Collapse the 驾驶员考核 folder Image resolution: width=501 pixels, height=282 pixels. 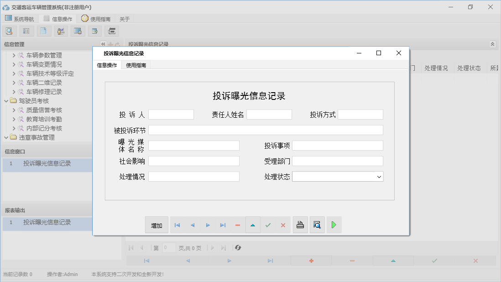pyautogui.click(x=6, y=101)
